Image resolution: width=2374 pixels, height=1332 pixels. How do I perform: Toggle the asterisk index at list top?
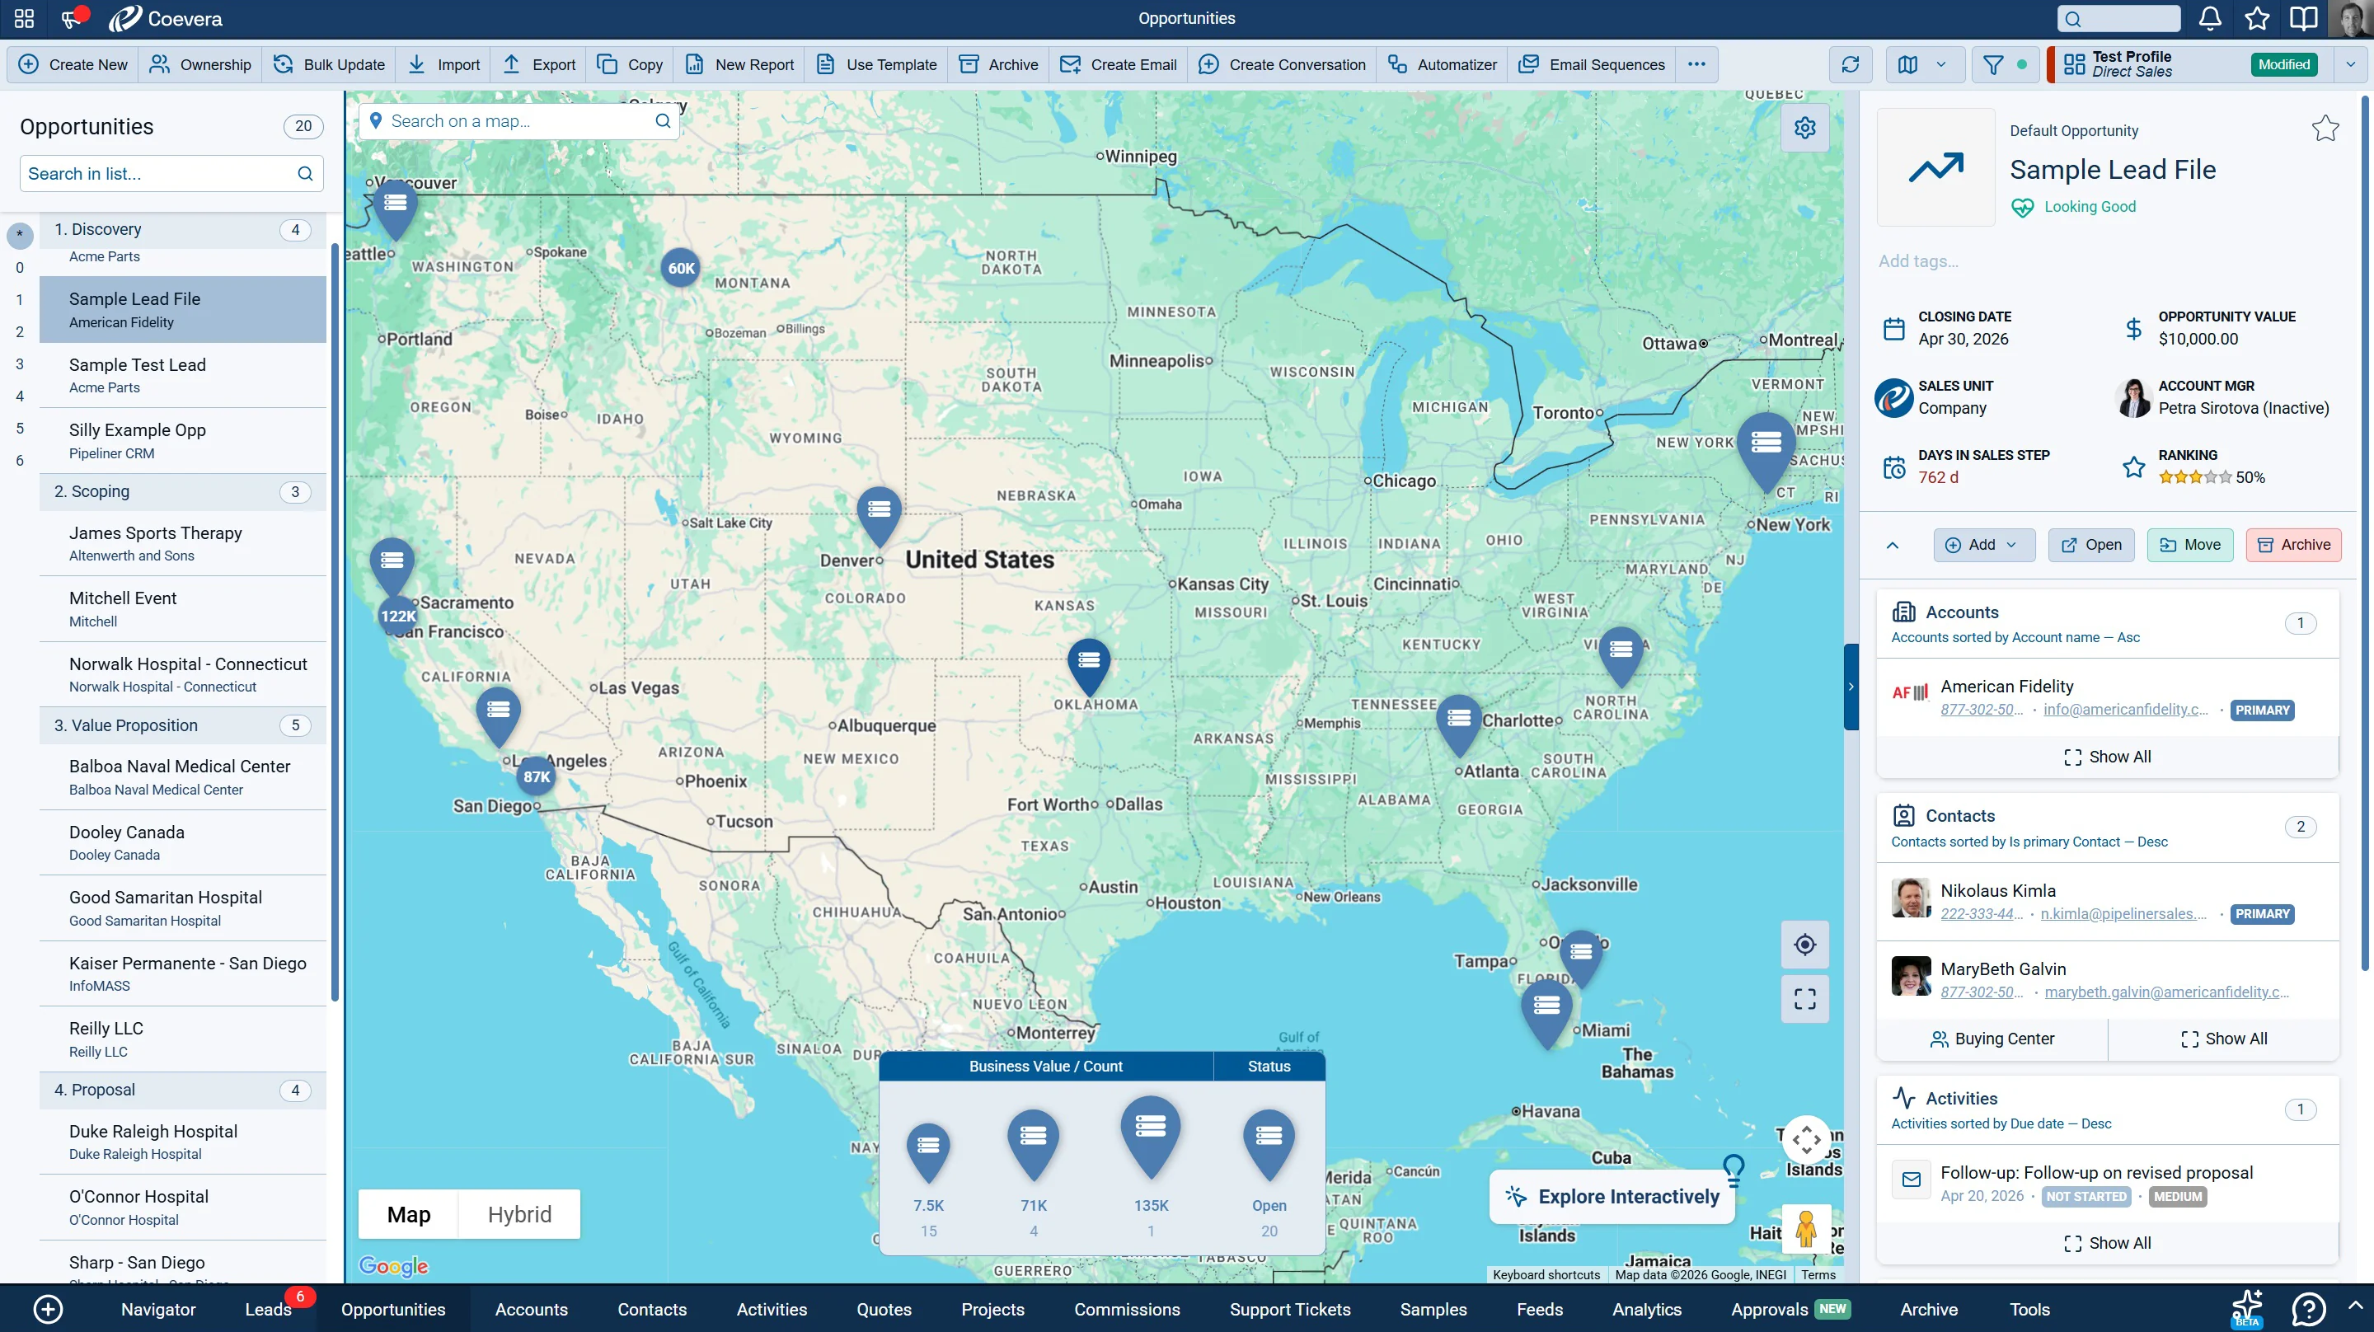[x=21, y=235]
